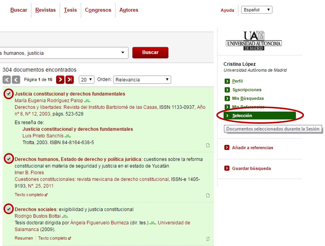Click red arrow icon beside Añadir a referencias
Viewport: 325px width, 246px height.
[x=227, y=147]
